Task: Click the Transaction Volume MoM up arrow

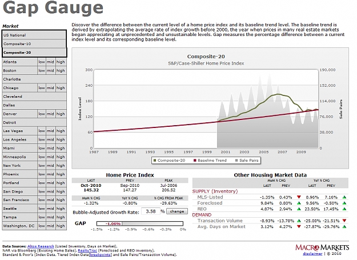Action: (x=299, y=221)
